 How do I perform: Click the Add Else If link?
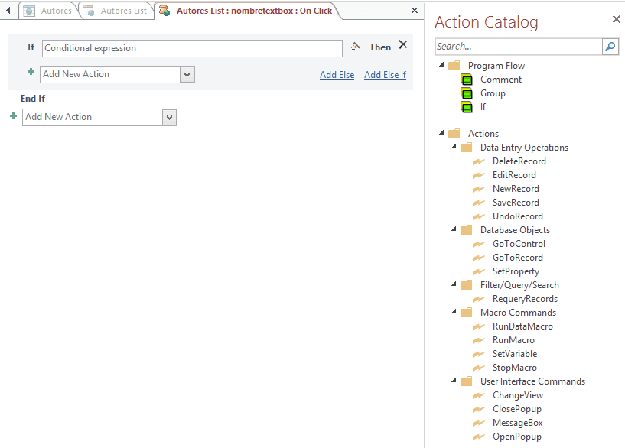pos(385,75)
